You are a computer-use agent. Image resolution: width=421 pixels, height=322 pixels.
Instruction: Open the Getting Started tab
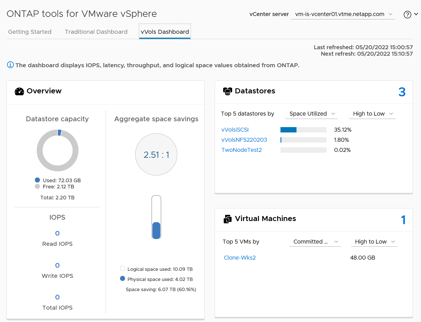click(30, 32)
